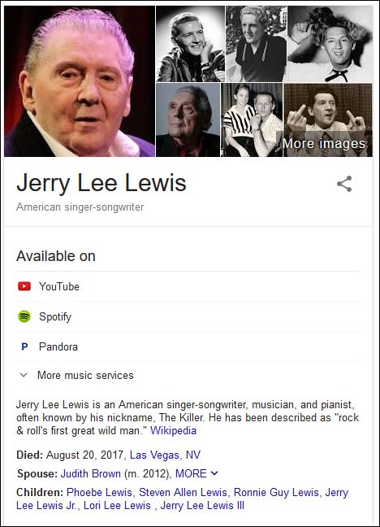The image size is (380, 527).
Task: Select the Spotify music service row
Action: [x=188, y=316]
